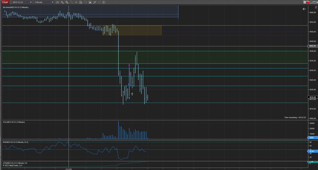Click the 4005,00 price axis label
Viewport: 318px width, 170px height.
tap(312, 119)
